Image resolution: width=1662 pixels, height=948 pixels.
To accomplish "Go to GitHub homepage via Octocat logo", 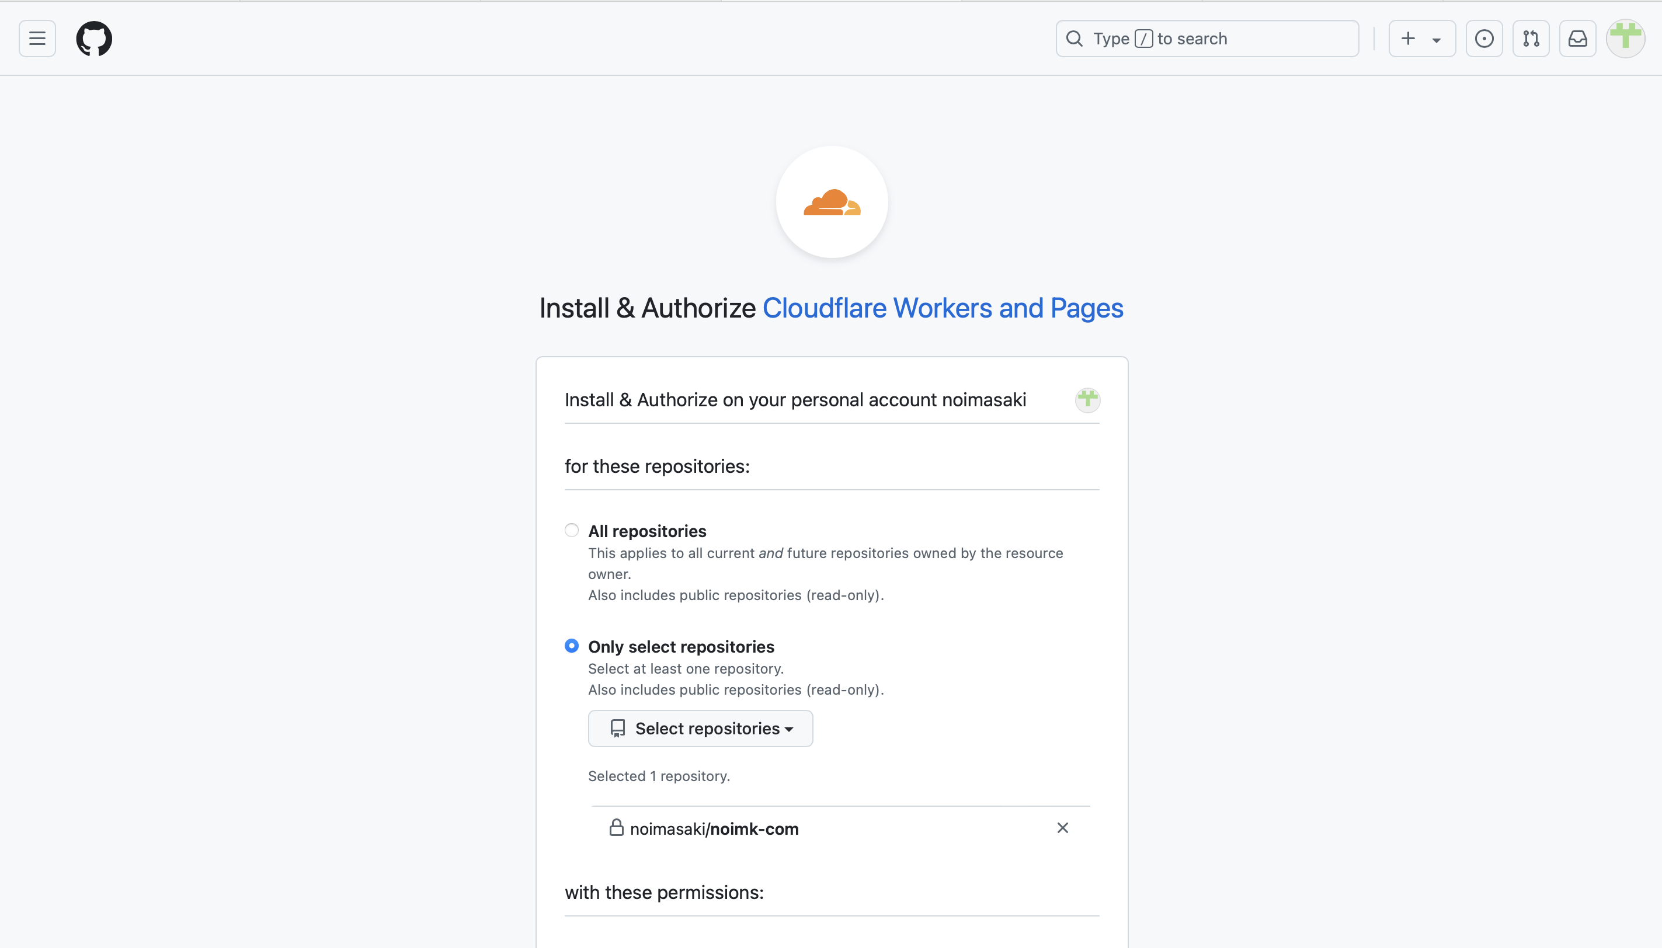I will pos(94,39).
